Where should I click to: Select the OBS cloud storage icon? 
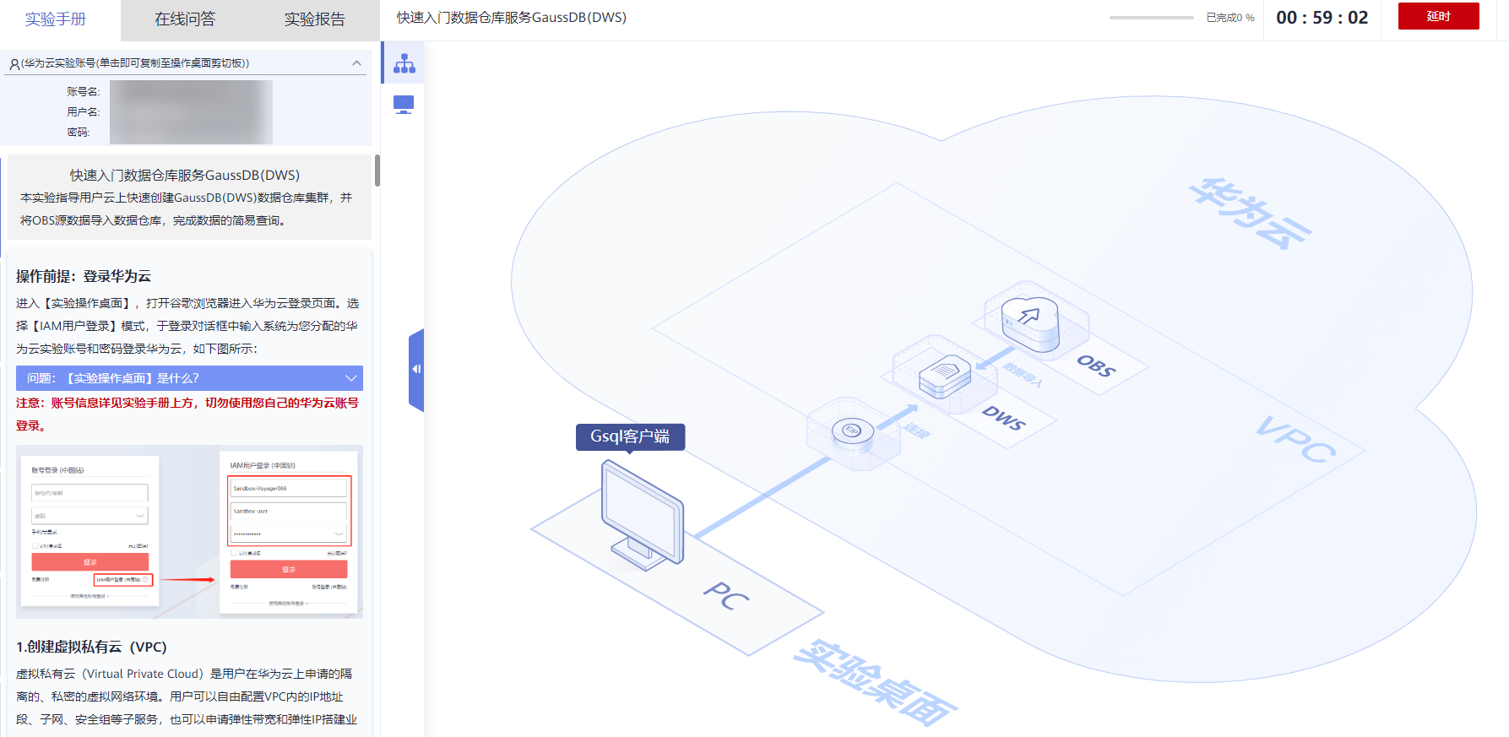[x=1030, y=323]
